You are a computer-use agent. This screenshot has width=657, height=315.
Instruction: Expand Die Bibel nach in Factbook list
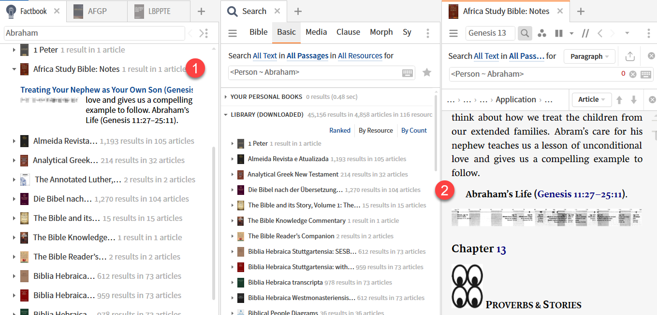[14, 199]
